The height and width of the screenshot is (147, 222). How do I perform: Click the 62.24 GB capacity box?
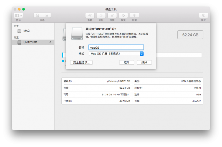tap(190, 35)
